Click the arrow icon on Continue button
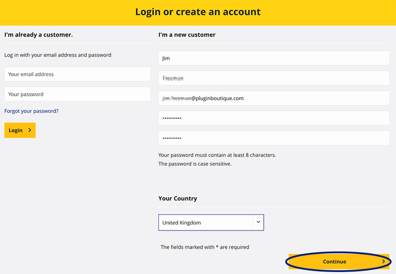 click(383, 262)
